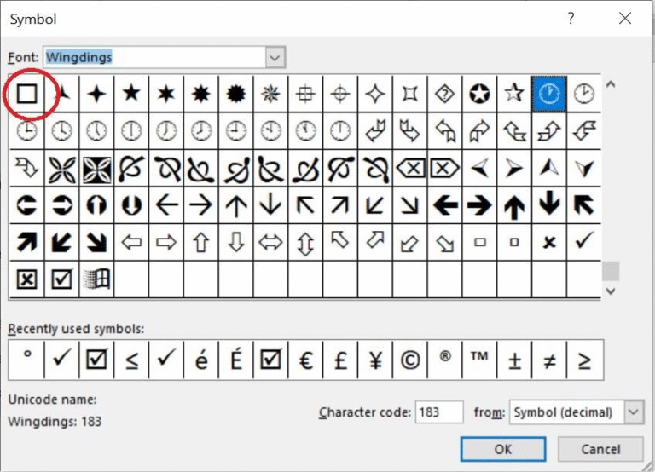Insert recently used euro sign
This screenshot has height=472, width=655.
point(305,360)
